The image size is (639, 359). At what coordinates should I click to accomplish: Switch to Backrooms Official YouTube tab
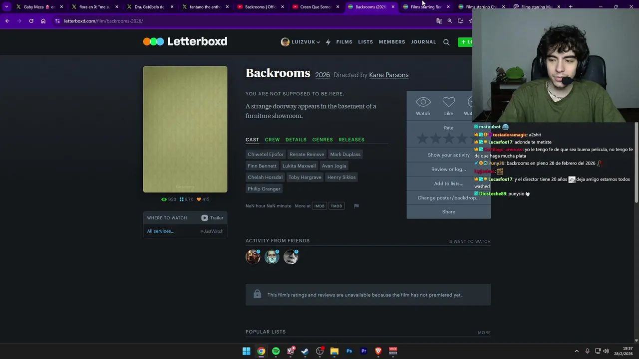(x=261, y=7)
